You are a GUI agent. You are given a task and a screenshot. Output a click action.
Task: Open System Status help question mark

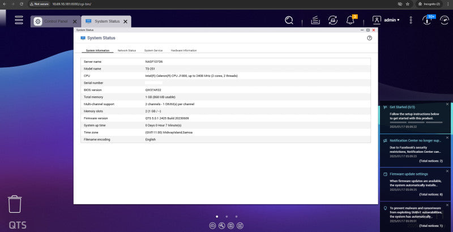tap(369, 38)
